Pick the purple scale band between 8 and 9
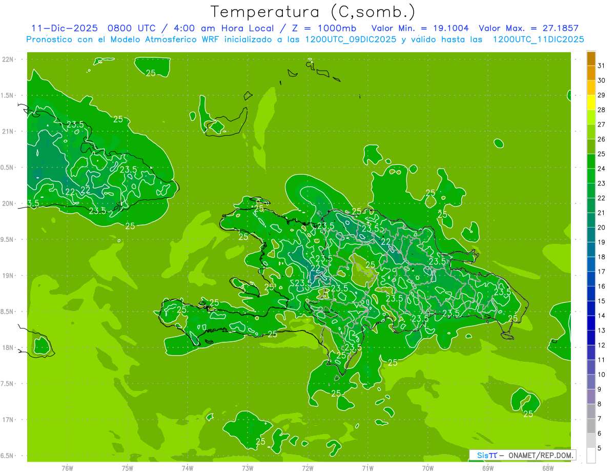 (591, 397)
